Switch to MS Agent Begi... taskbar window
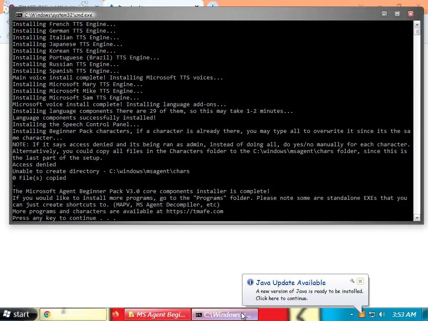Viewport: 428px width, 321px height. (158, 314)
